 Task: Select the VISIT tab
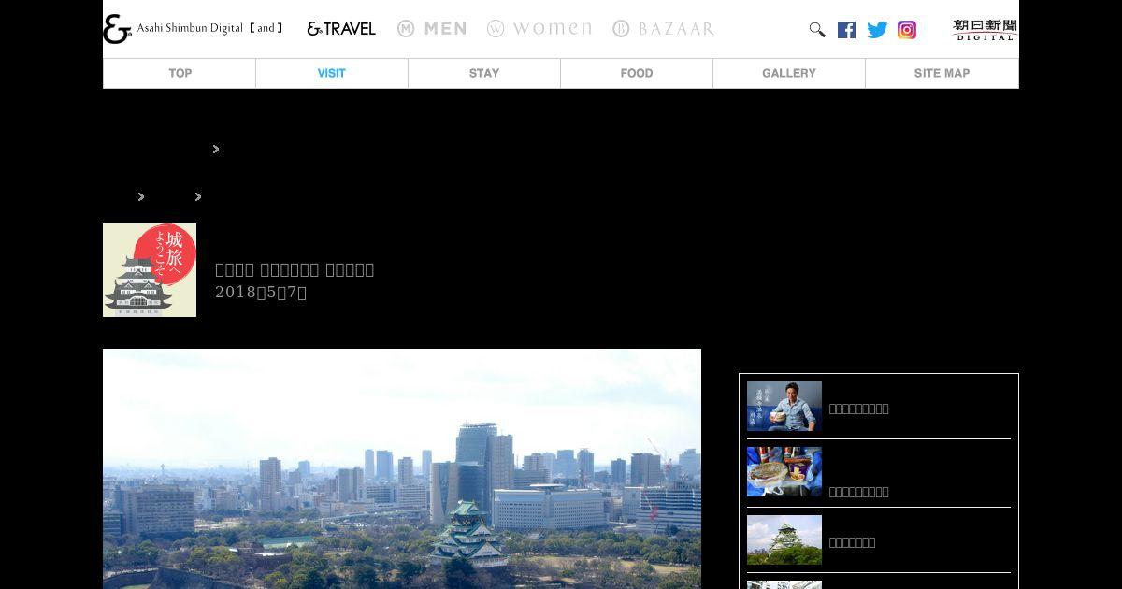click(332, 73)
